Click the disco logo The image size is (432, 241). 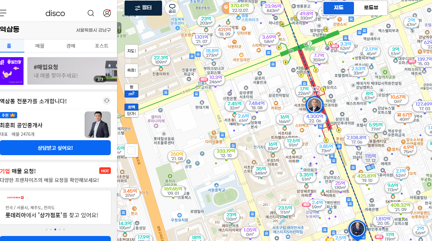pyautogui.click(x=55, y=13)
